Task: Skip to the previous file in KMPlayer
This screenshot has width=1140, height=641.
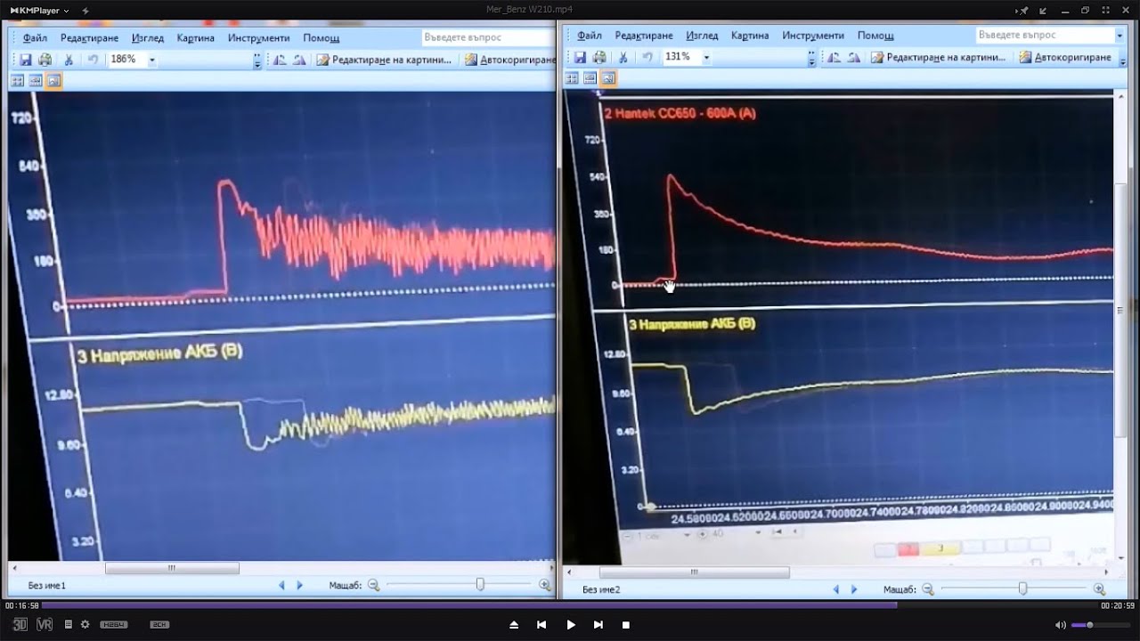Action: [541, 625]
